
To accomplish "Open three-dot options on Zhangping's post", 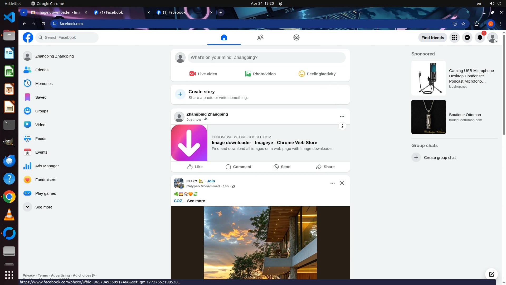I will coord(342,116).
